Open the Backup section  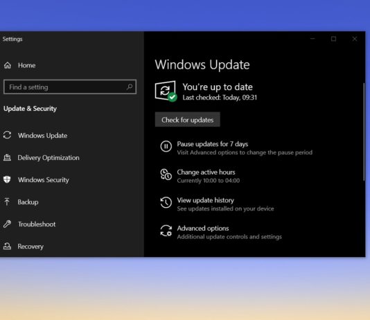click(x=28, y=202)
